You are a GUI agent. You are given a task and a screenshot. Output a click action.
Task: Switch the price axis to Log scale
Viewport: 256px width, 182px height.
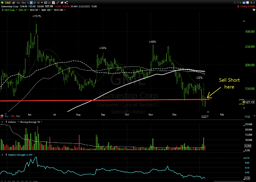[248, 116]
